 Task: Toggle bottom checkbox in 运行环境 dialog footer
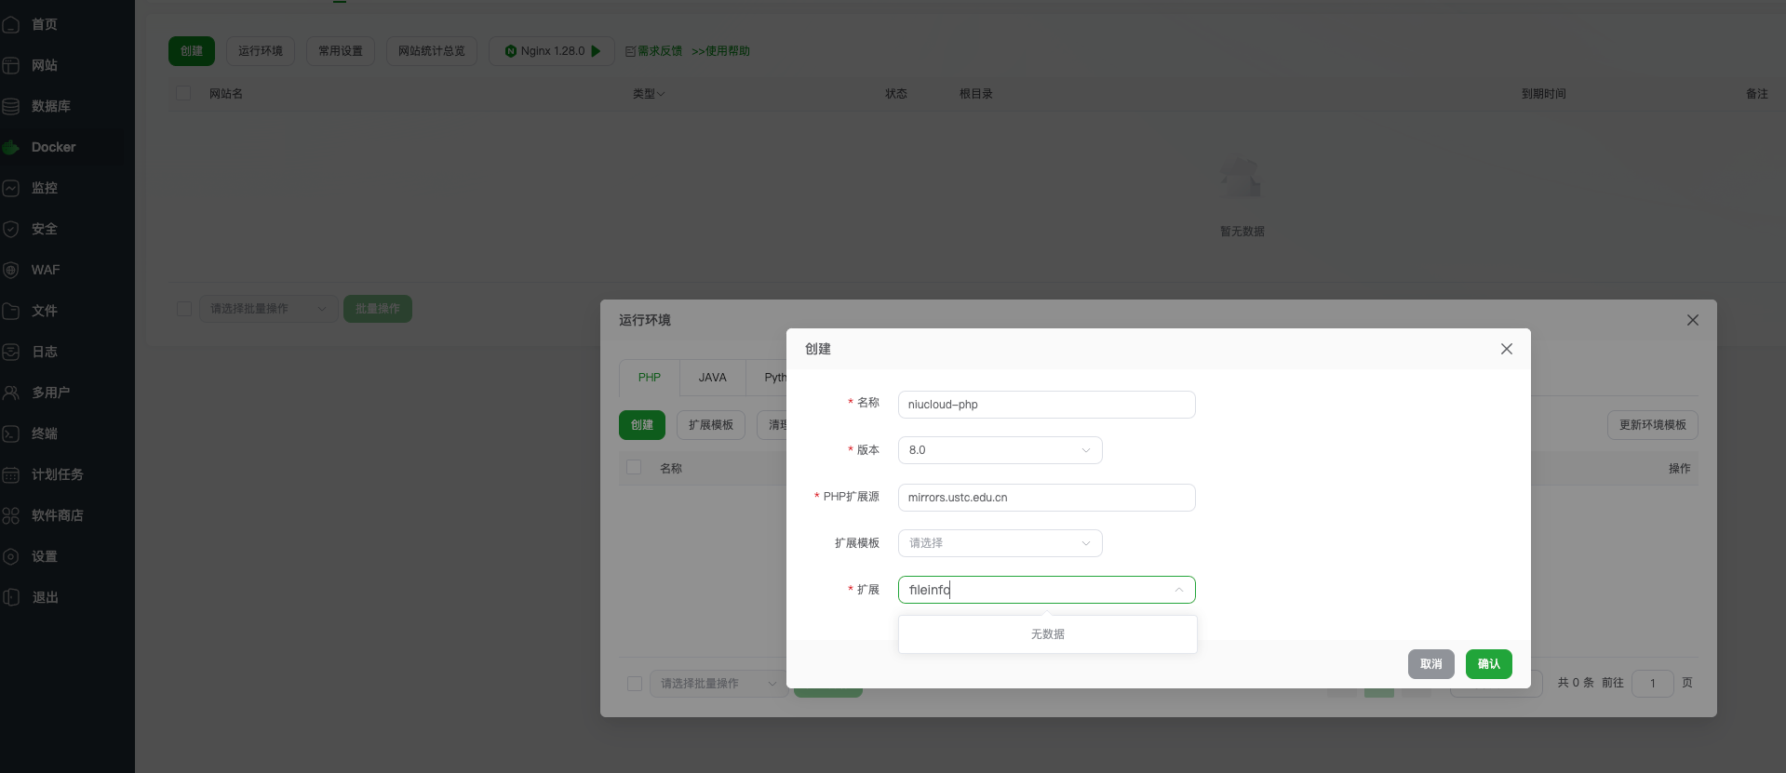[x=635, y=684]
